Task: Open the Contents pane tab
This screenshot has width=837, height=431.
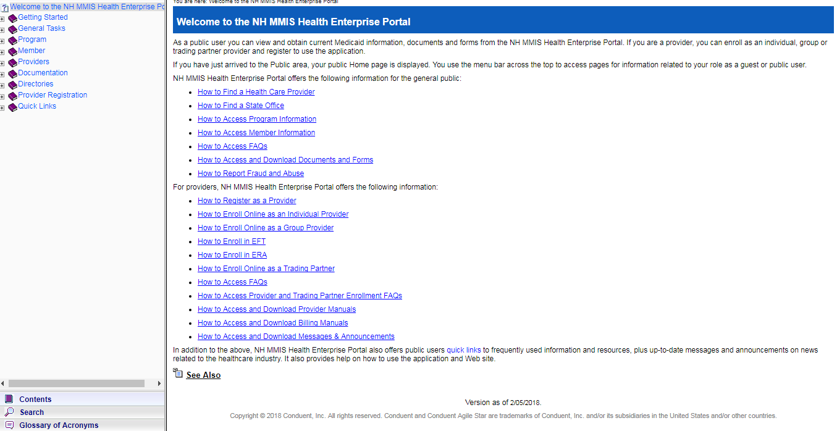Action: [x=82, y=399]
